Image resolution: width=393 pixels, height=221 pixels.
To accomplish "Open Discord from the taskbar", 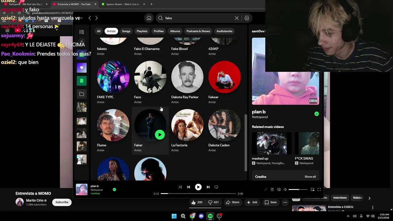I will coord(201,216).
